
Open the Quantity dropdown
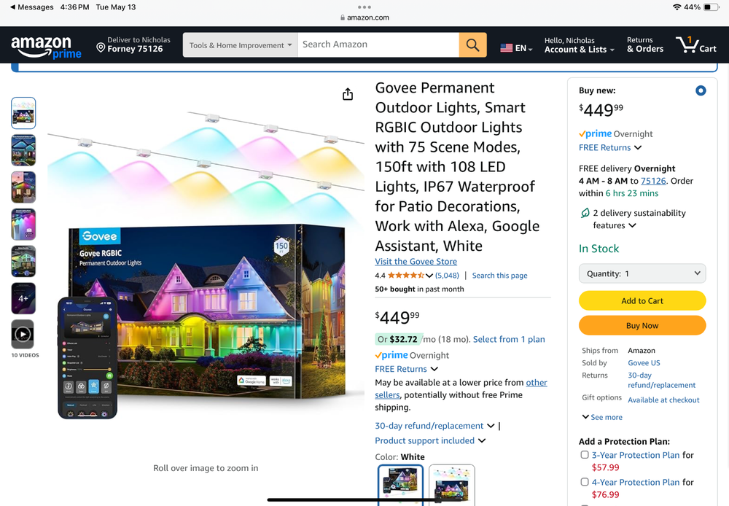point(642,273)
